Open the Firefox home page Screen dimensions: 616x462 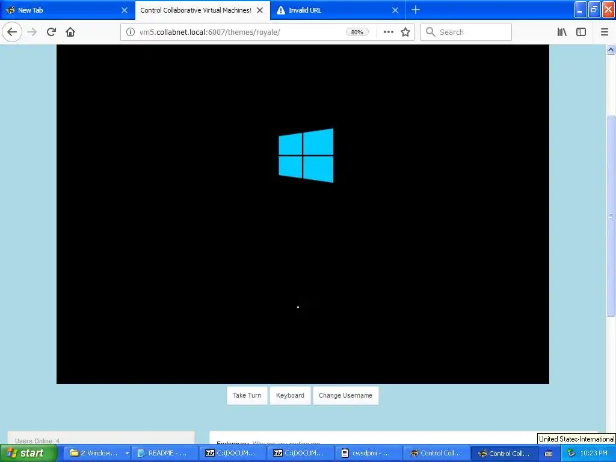pos(70,32)
